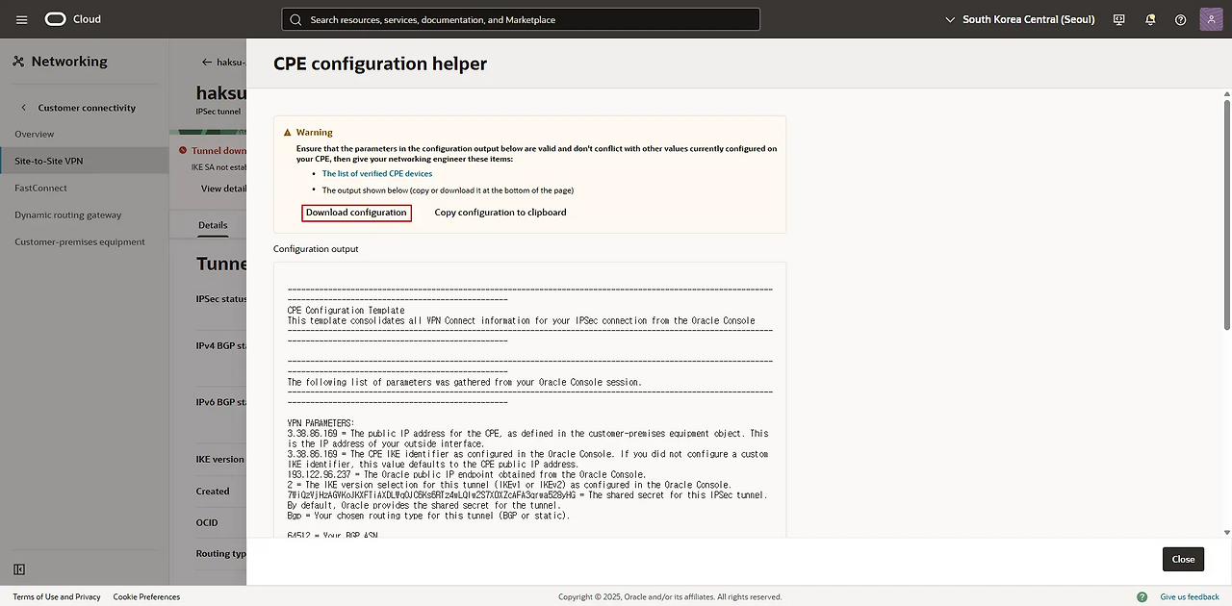
Task: Open the list of verified CPE devices link
Action: coord(376,174)
